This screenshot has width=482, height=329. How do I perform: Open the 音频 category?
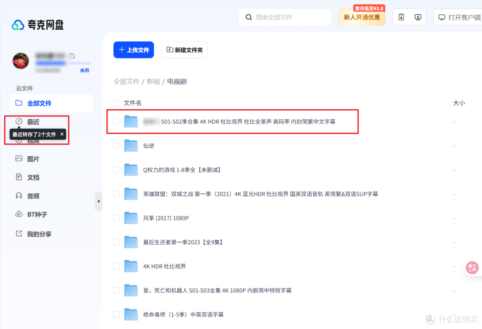coord(33,196)
